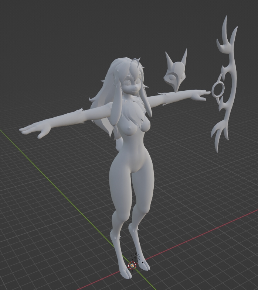The height and width of the screenshot is (290, 258).
Task: Click the 3D cursor at the model's feet
Action: [x=132, y=265]
